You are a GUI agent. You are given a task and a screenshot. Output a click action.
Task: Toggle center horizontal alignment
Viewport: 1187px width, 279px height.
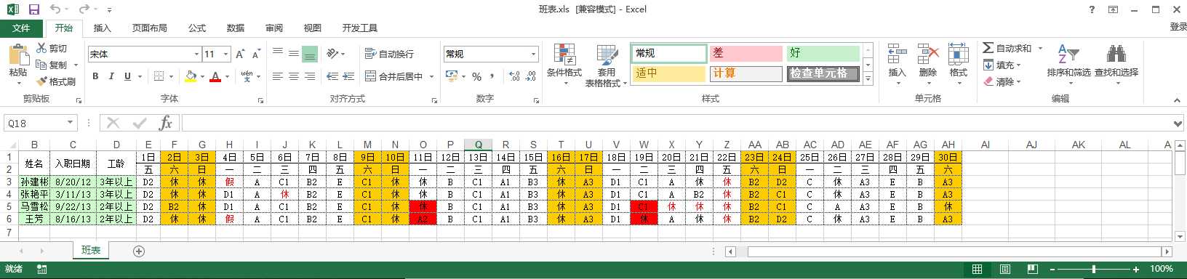coord(294,76)
